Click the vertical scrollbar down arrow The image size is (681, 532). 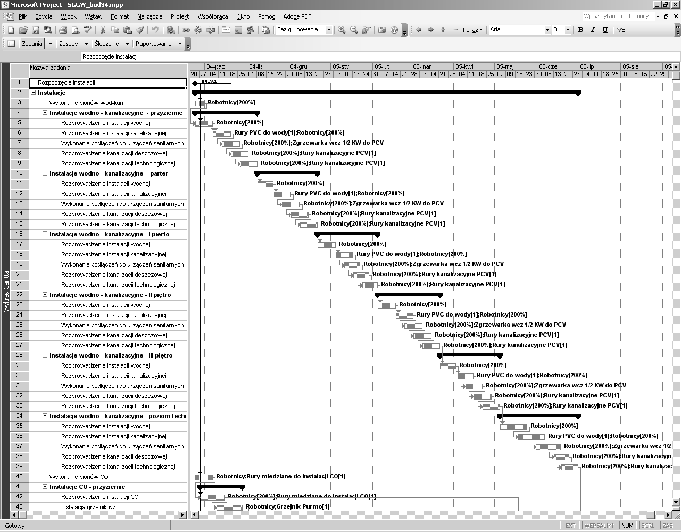click(x=677, y=502)
